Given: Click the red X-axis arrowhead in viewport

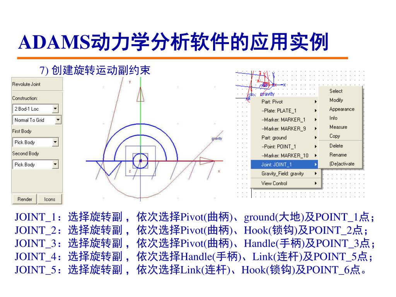Looking at the screenshot, I should pyautogui.click(x=207, y=160).
